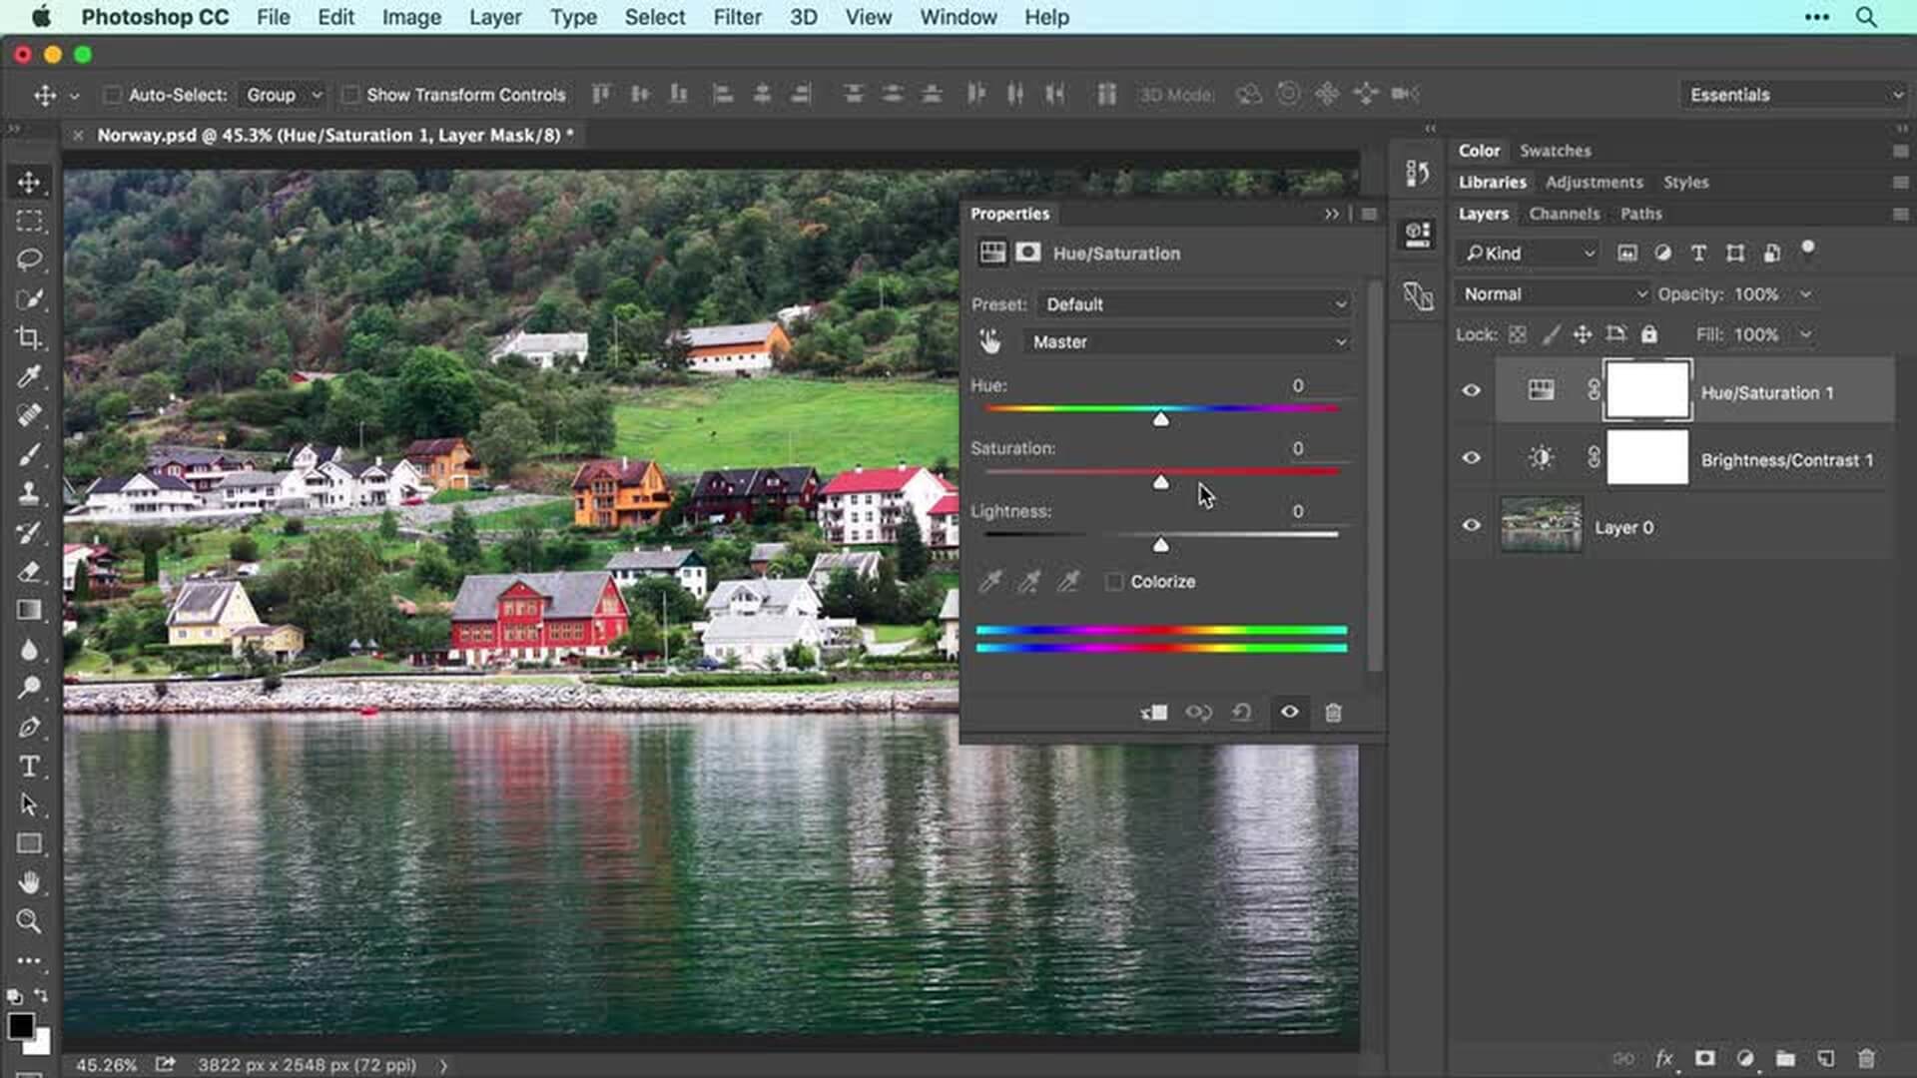The width and height of the screenshot is (1917, 1078).
Task: Activate the Horizontal Type tool
Action: pyautogui.click(x=29, y=767)
